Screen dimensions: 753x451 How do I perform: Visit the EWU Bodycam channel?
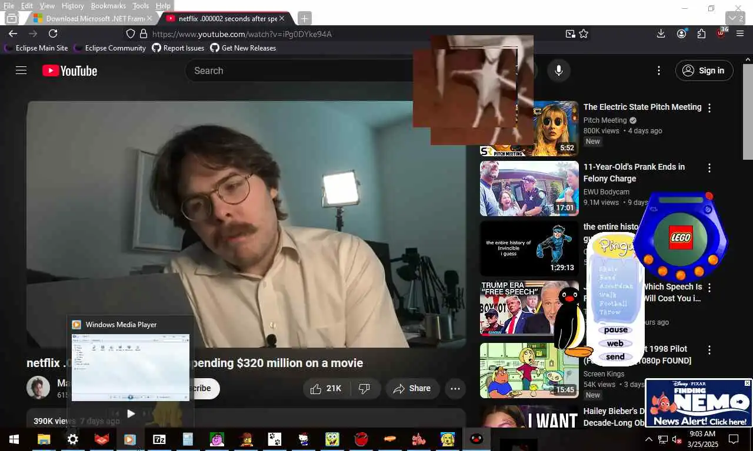(x=606, y=191)
